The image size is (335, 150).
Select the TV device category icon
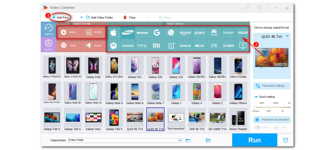click(x=243, y=45)
